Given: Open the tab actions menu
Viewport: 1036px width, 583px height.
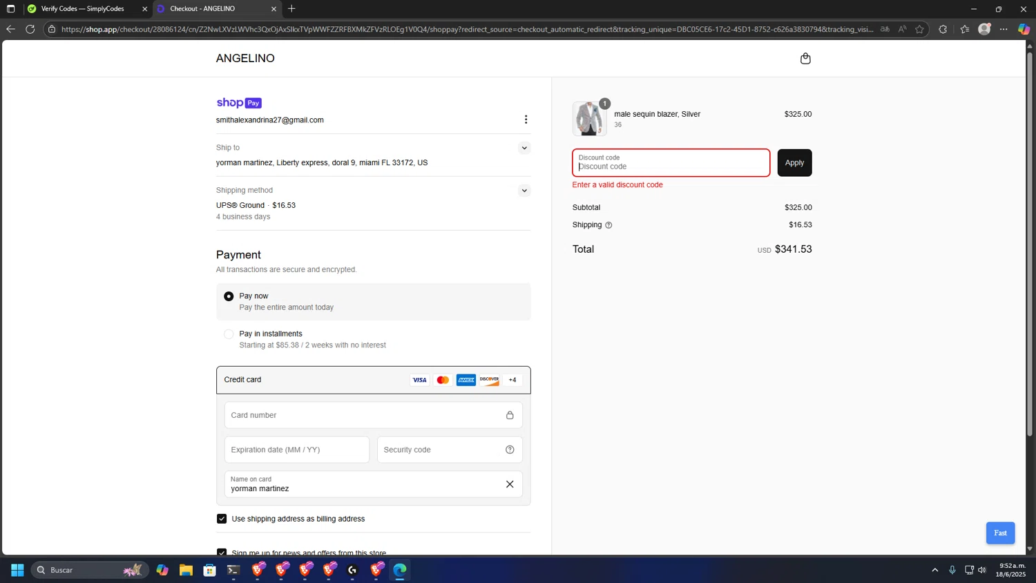Looking at the screenshot, I should (x=10, y=9).
